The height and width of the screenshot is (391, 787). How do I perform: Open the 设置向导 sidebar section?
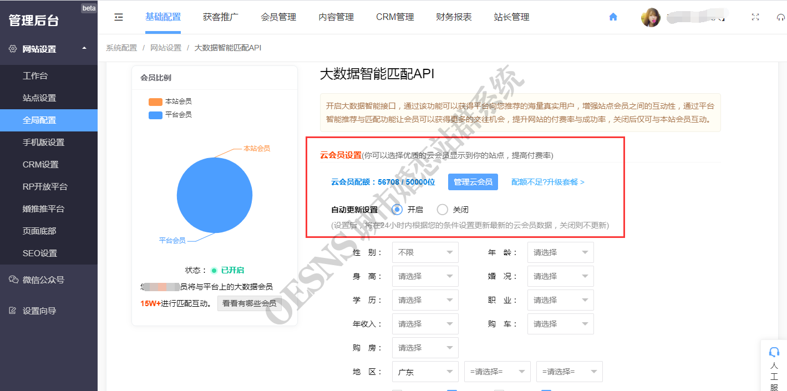(x=49, y=311)
